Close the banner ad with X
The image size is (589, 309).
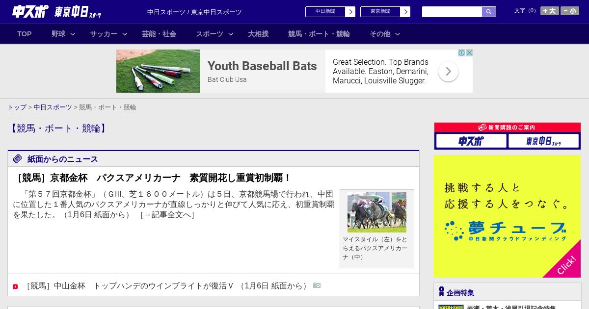point(469,53)
